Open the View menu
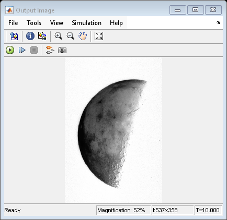The image size is (227, 220). (x=56, y=23)
